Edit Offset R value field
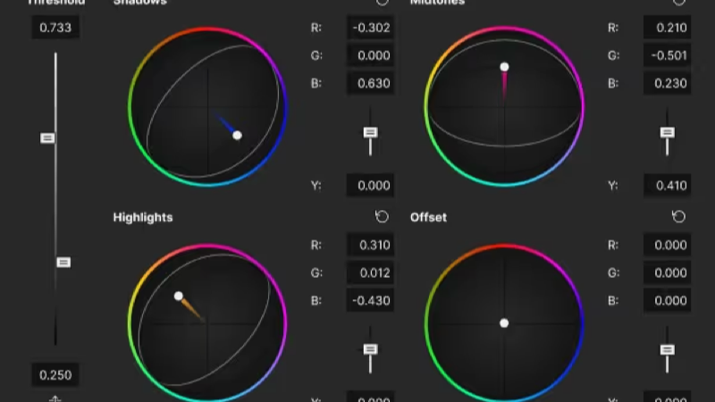715x402 pixels. coord(667,245)
